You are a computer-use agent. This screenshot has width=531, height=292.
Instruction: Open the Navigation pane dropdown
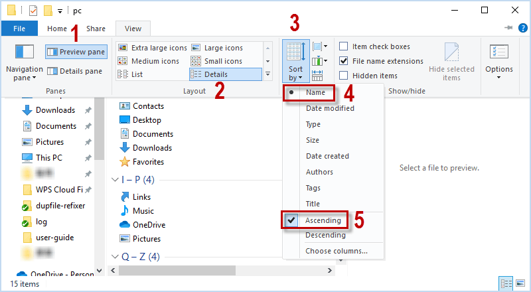point(25,62)
